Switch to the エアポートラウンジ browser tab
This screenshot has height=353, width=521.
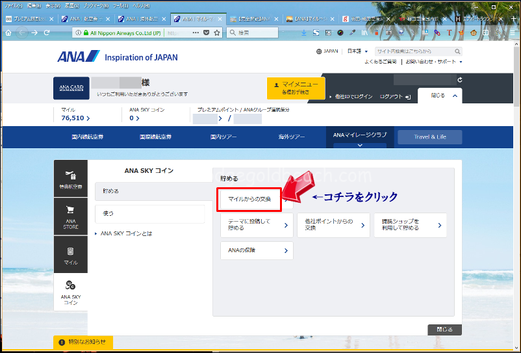479,19
